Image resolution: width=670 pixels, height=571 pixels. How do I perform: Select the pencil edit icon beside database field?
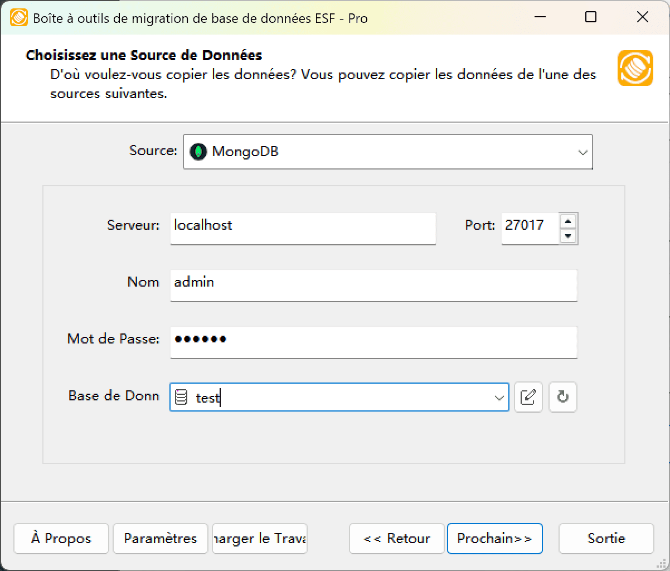(528, 397)
